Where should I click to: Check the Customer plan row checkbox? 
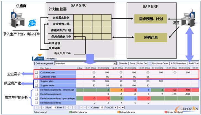coord(36,73)
